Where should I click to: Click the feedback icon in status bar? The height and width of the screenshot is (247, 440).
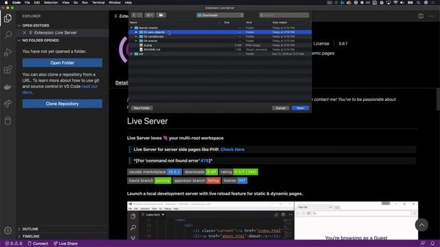click(423, 244)
